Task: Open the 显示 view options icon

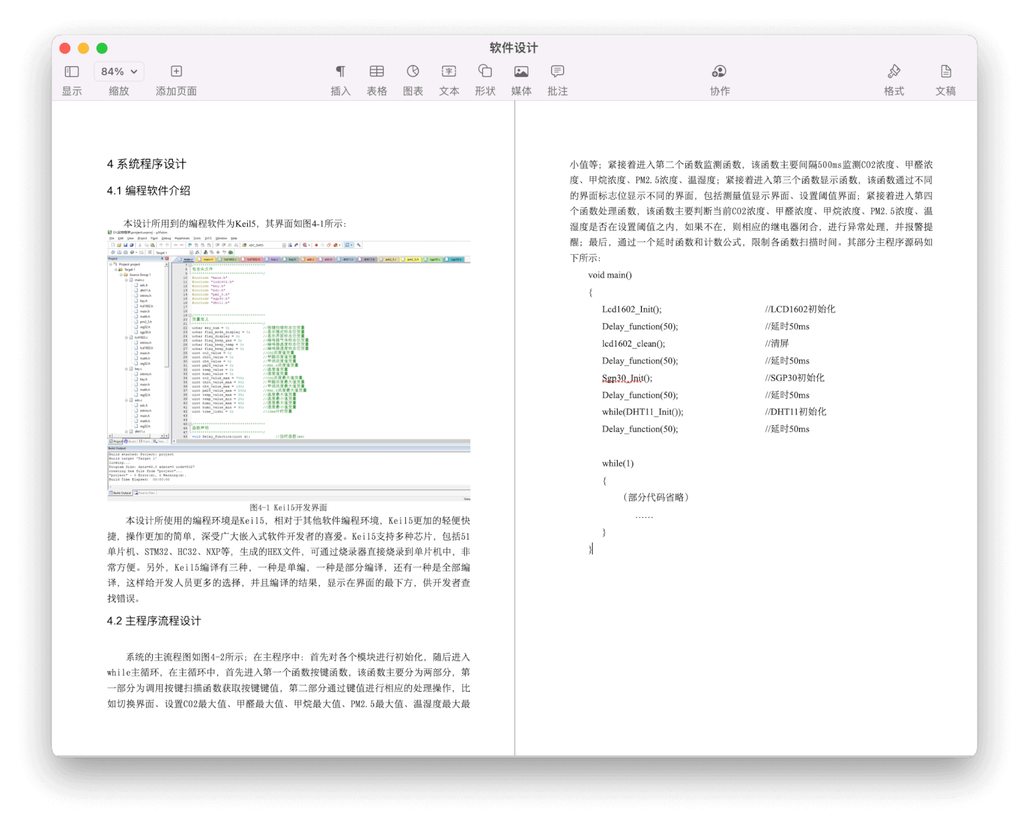Action: 72,71
